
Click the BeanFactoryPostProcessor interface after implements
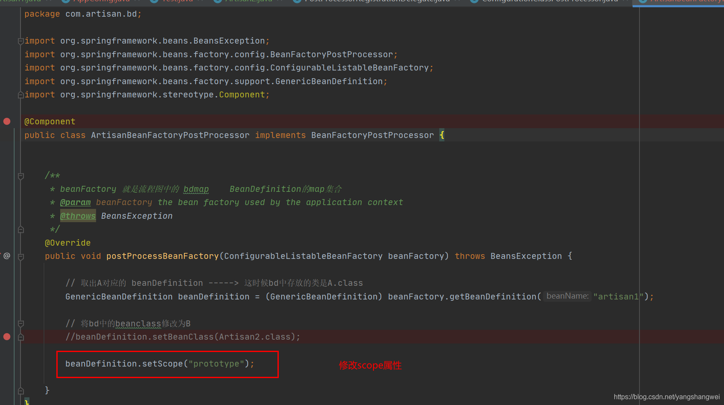point(372,135)
